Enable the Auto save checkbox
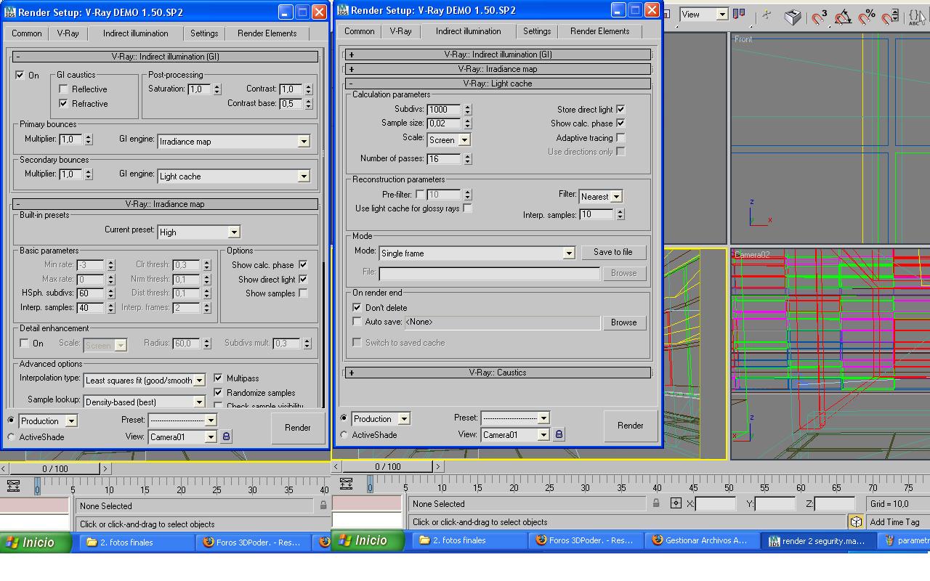The height and width of the screenshot is (581, 930). coord(357,322)
